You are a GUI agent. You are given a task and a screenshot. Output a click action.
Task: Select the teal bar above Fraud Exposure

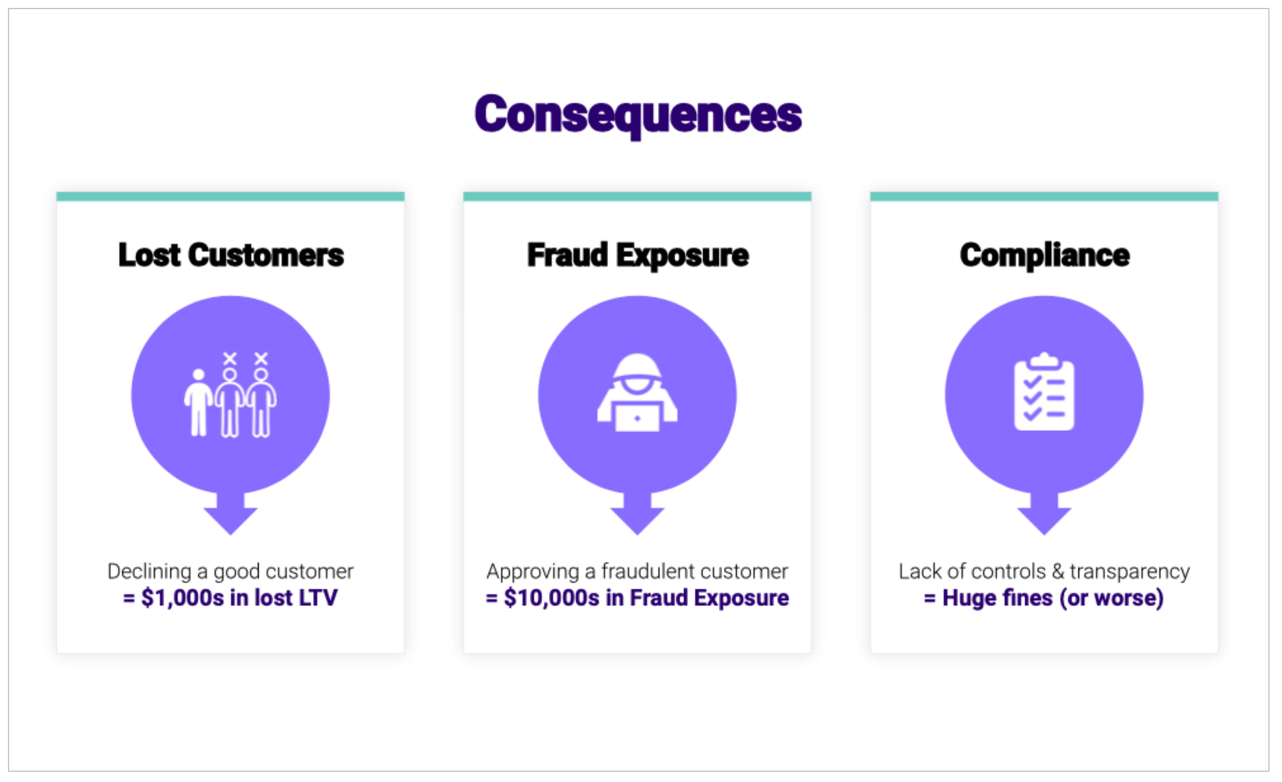[637, 197]
